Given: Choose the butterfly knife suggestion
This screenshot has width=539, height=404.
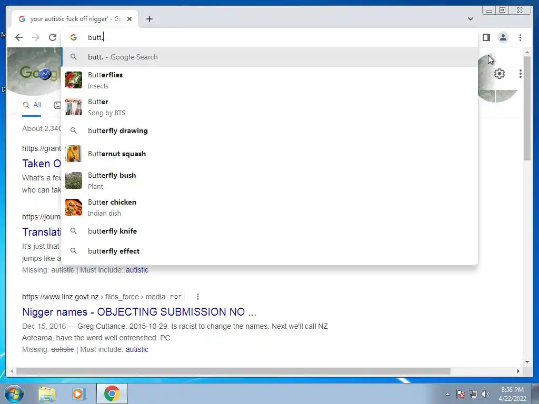Looking at the screenshot, I should (x=269, y=231).
